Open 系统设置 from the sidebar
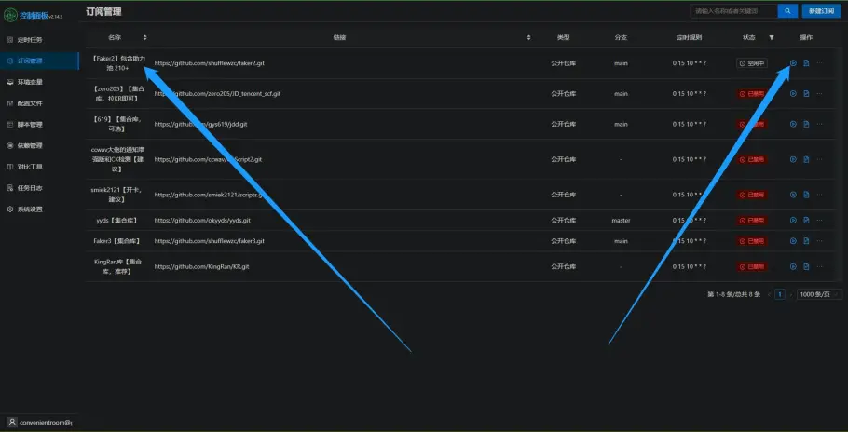Screen dimensions: 848x432 coord(30,209)
